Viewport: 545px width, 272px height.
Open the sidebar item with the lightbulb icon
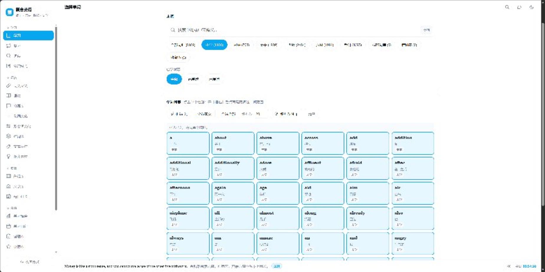(28, 157)
